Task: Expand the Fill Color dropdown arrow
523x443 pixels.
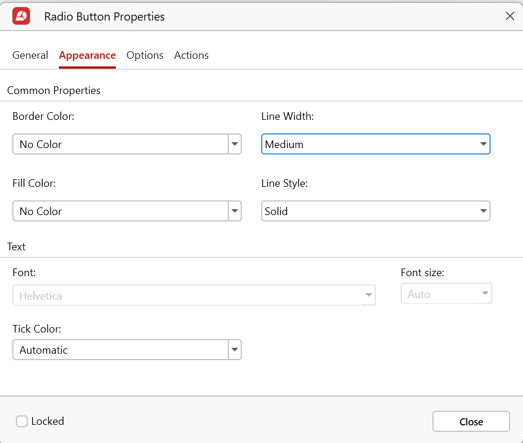Action: pyautogui.click(x=235, y=211)
